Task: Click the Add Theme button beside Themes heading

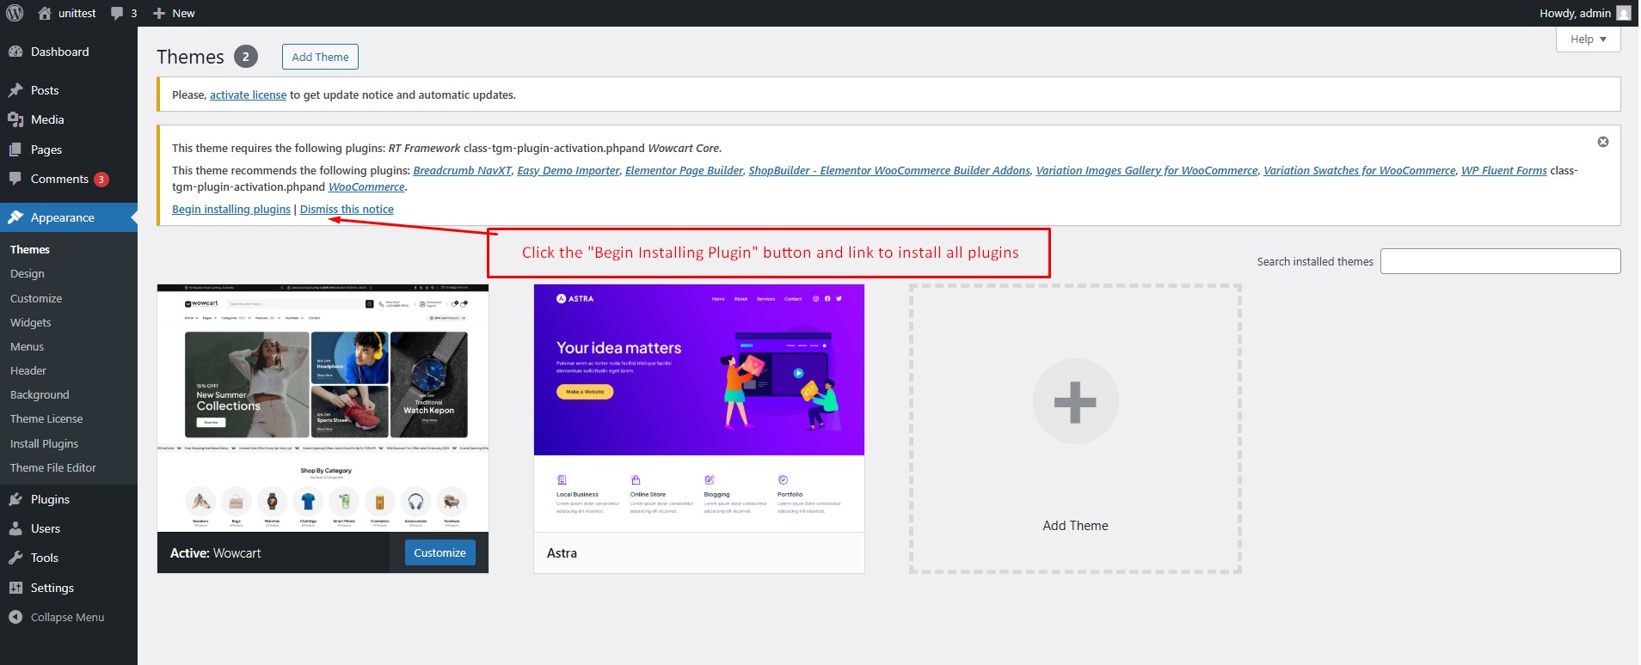Action: click(x=320, y=57)
